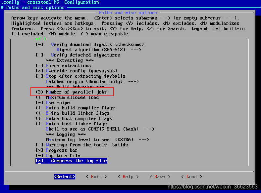Image resolution: width=261 pixels, height=193 pixels.
Task: Edit Extra build compiler flags
Action: coord(75,108)
